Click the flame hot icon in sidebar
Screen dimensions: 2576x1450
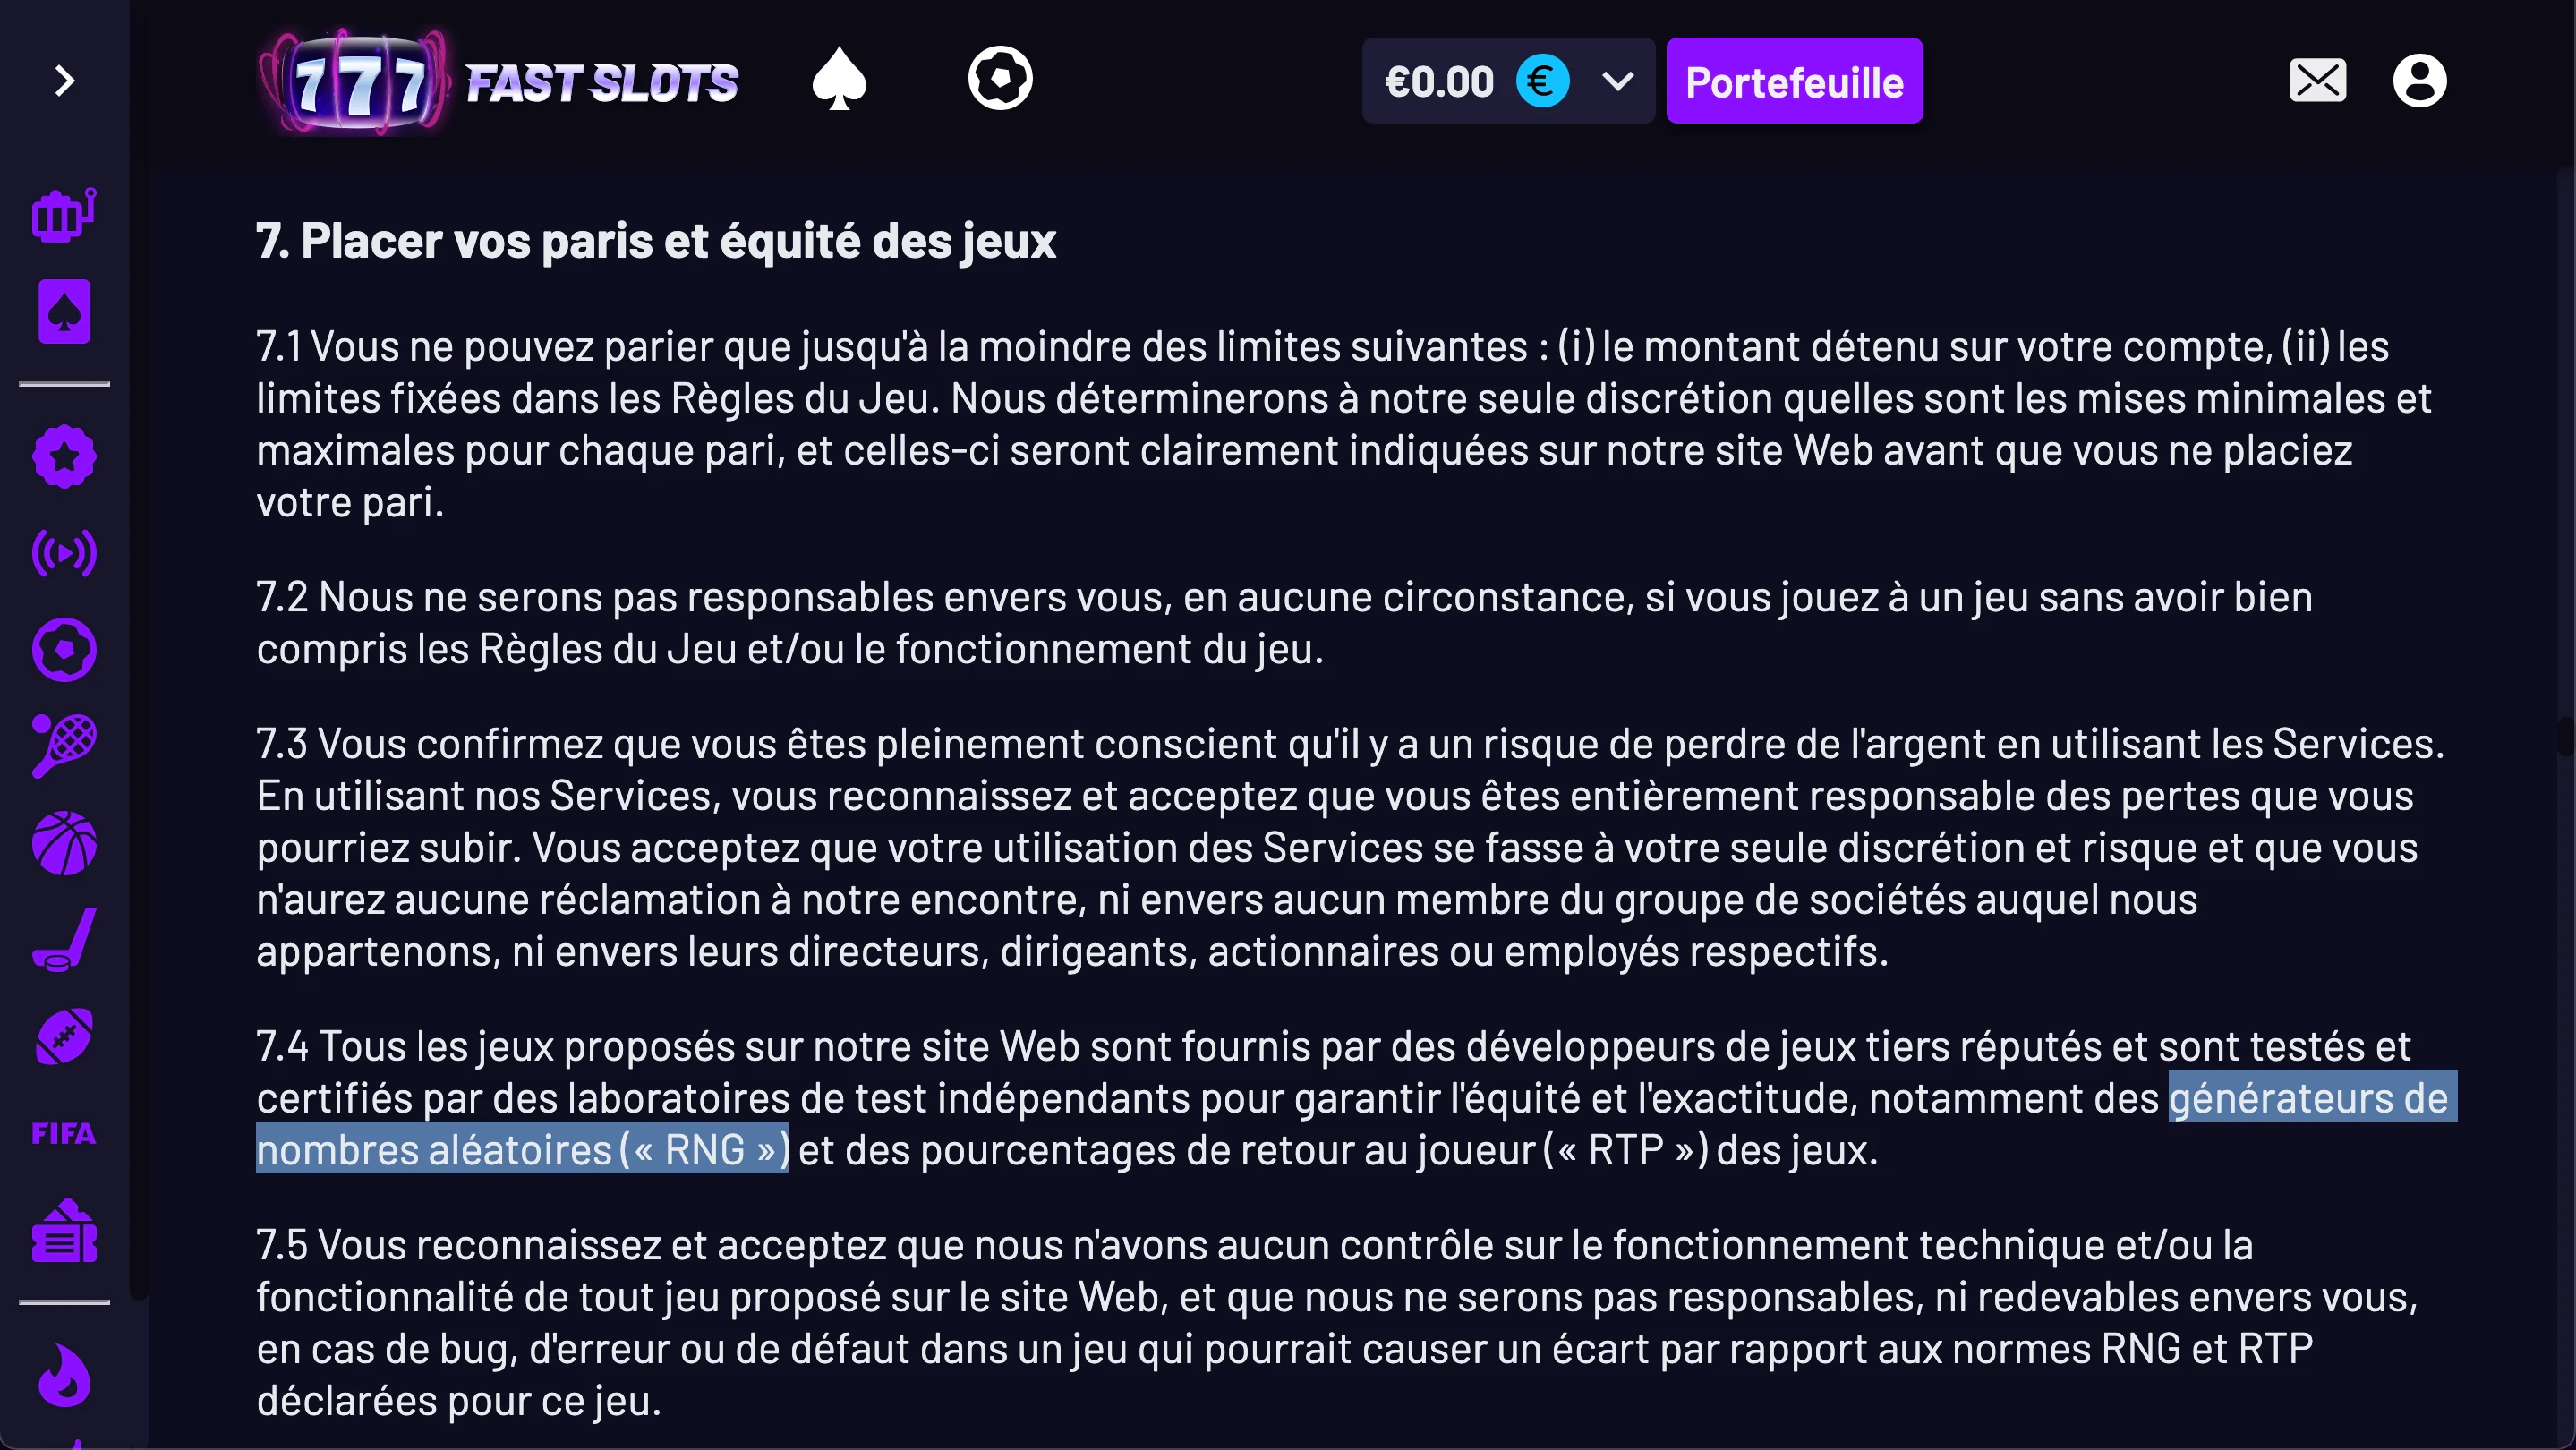(x=64, y=1376)
